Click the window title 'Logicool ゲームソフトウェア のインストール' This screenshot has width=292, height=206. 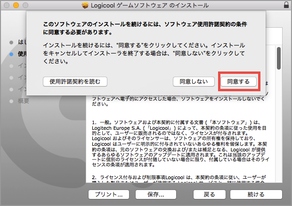click(x=150, y=5)
